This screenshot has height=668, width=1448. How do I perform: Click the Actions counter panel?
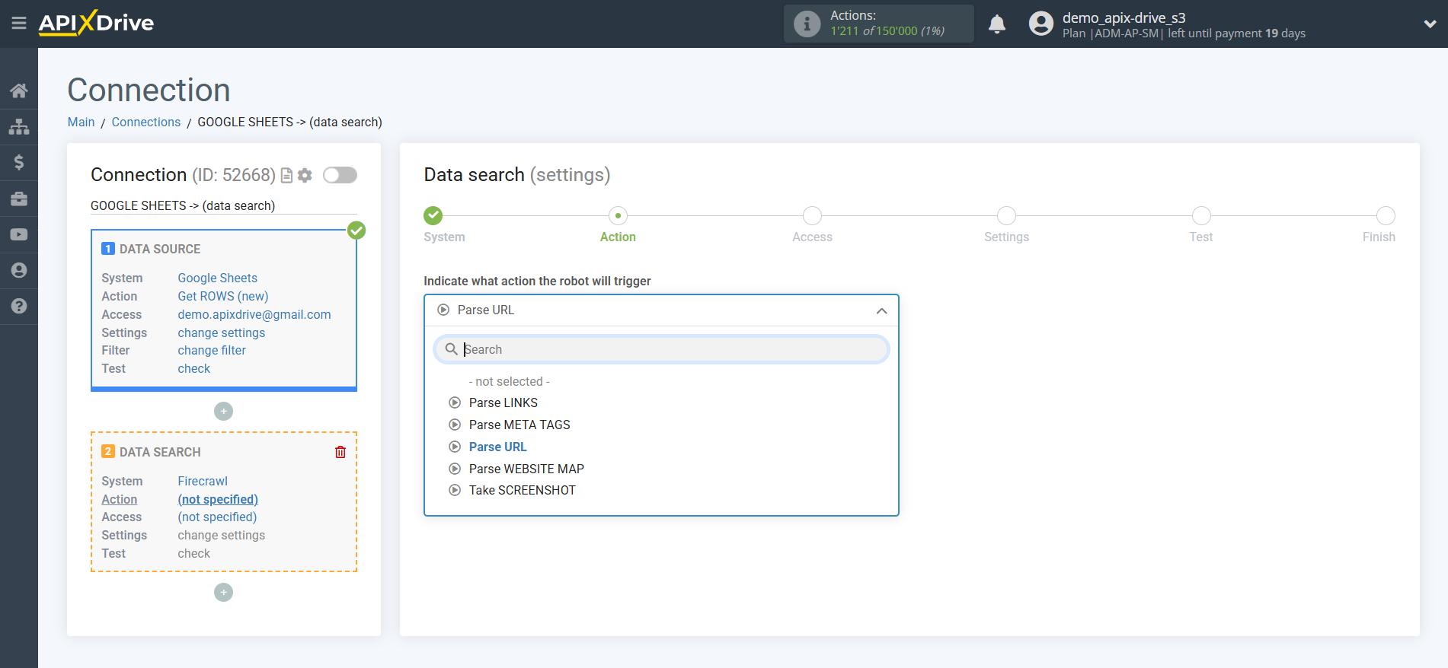click(x=878, y=24)
